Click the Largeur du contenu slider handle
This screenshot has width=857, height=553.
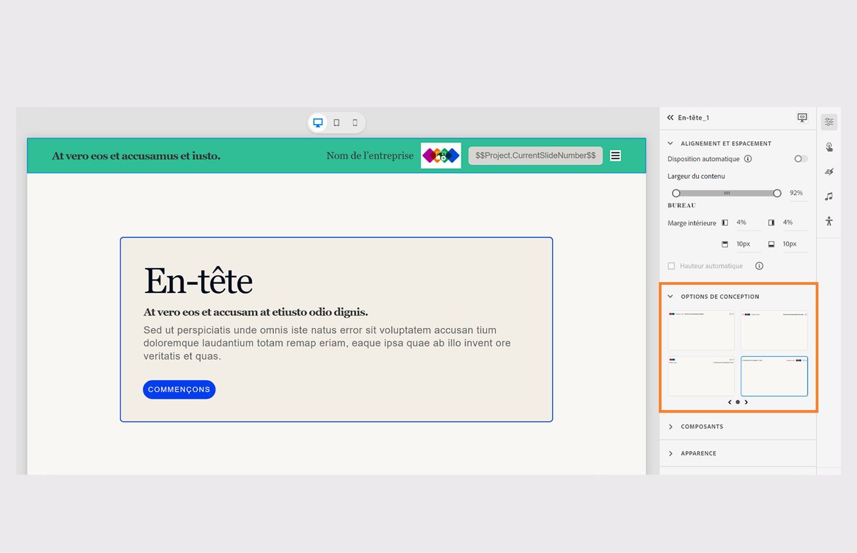point(778,193)
